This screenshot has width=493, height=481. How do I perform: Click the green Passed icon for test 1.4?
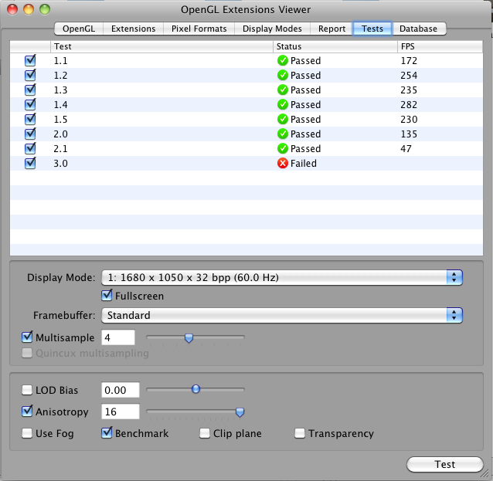pos(283,104)
